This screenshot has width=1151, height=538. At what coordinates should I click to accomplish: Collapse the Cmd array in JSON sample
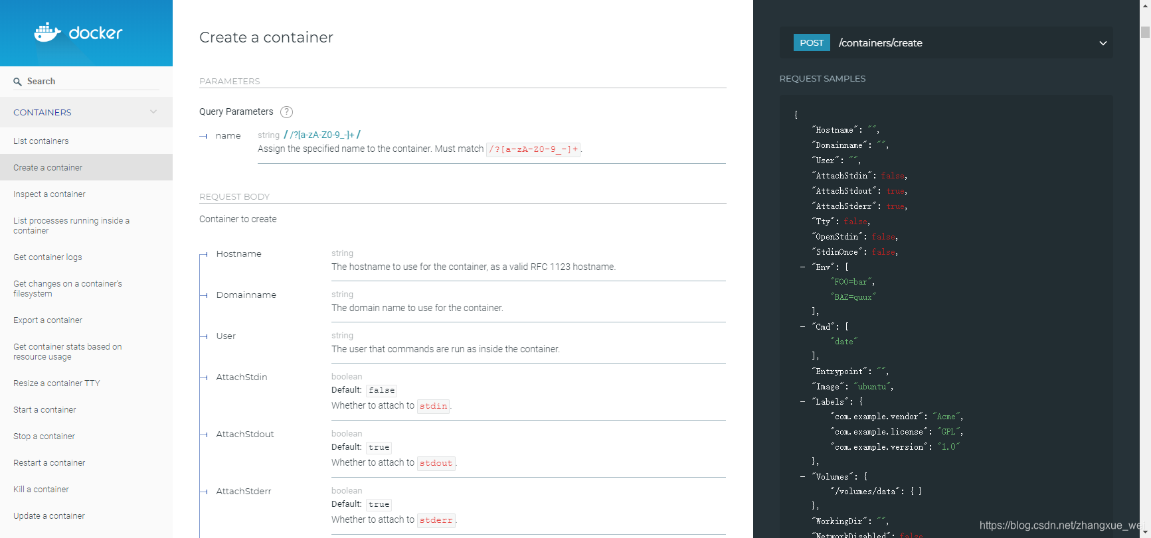[803, 326]
